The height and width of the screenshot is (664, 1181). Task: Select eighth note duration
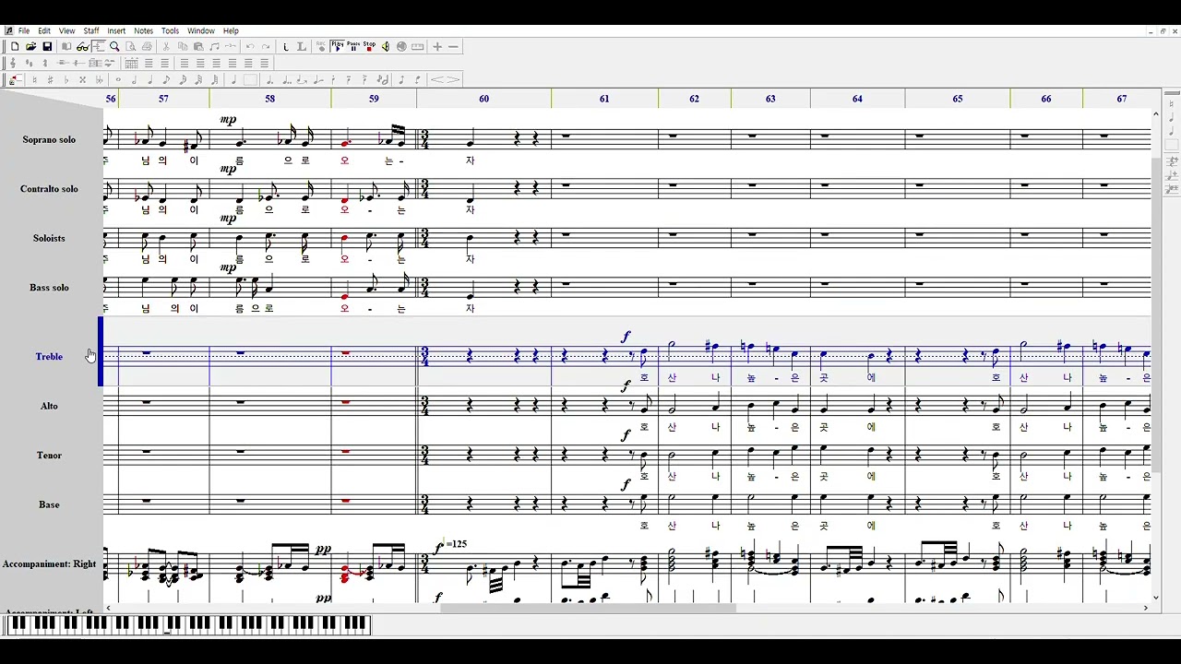pos(166,79)
